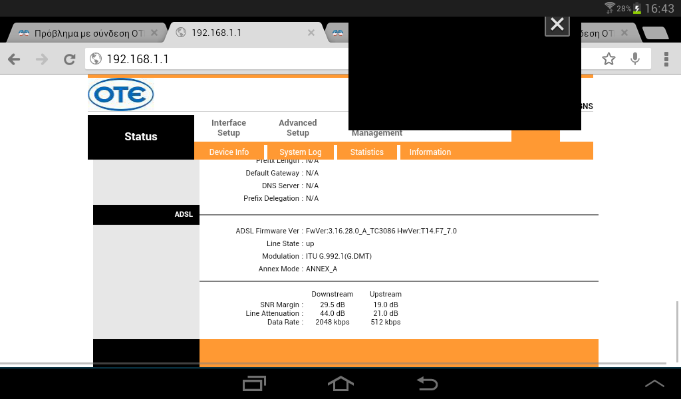
Task: Click the ADSL firmware version value
Action: 381,231
